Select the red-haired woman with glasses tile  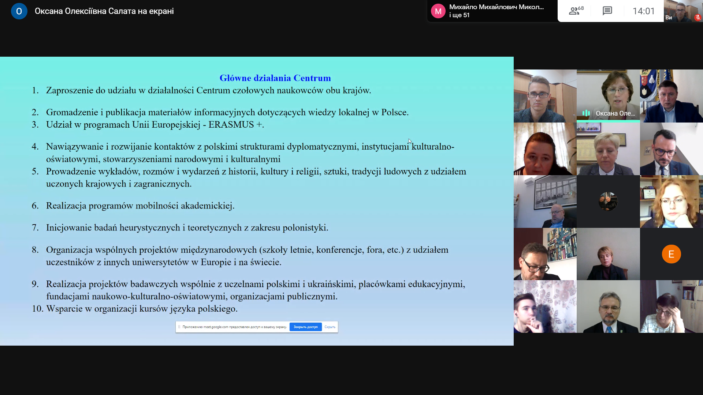point(671,201)
